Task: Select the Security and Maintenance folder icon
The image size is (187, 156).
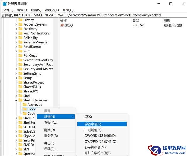Action: point(21,69)
